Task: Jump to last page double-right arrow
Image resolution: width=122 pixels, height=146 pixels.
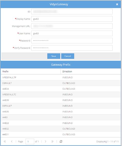Action: (x=53, y=141)
